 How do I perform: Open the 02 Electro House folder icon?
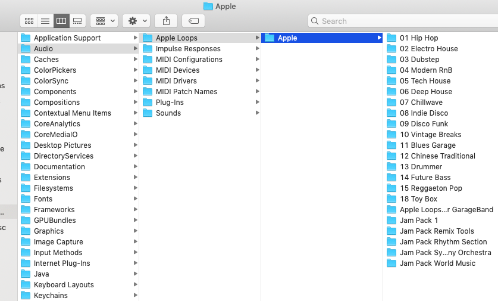(x=391, y=49)
